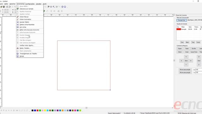Open Desloc. Paralelo menu entry

tap(30, 48)
